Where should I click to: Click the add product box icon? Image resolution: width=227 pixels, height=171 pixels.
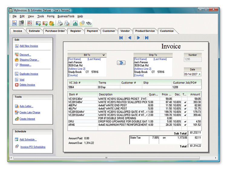click(51, 23)
